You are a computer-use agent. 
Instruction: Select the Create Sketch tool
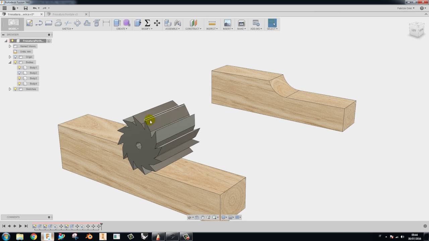click(29, 23)
